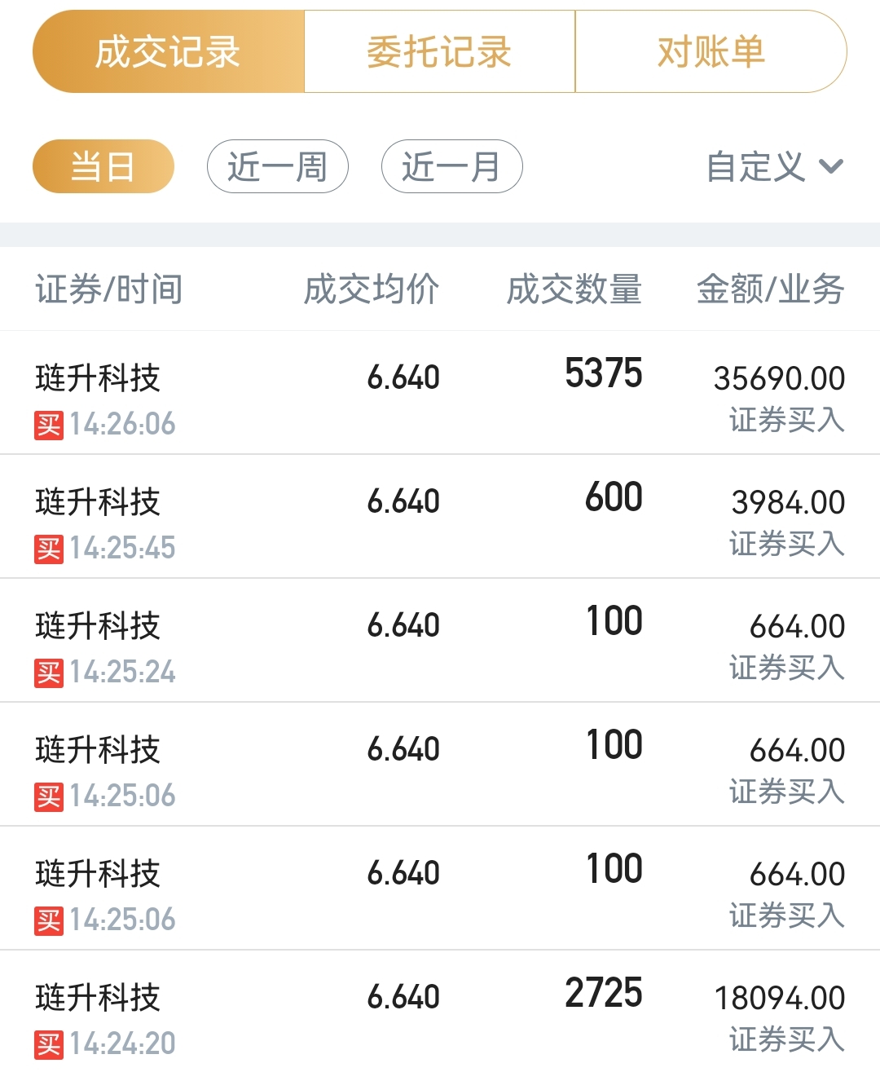Open the 2725-share trade record
Viewport: 880px width, 1072px height.
pyautogui.click(x=440, y=1011)
